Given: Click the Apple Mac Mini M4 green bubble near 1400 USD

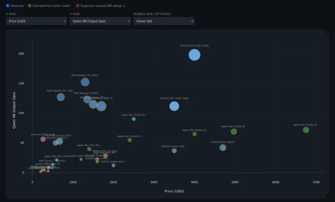Looking at the screenshot, I should click(89, 149).
